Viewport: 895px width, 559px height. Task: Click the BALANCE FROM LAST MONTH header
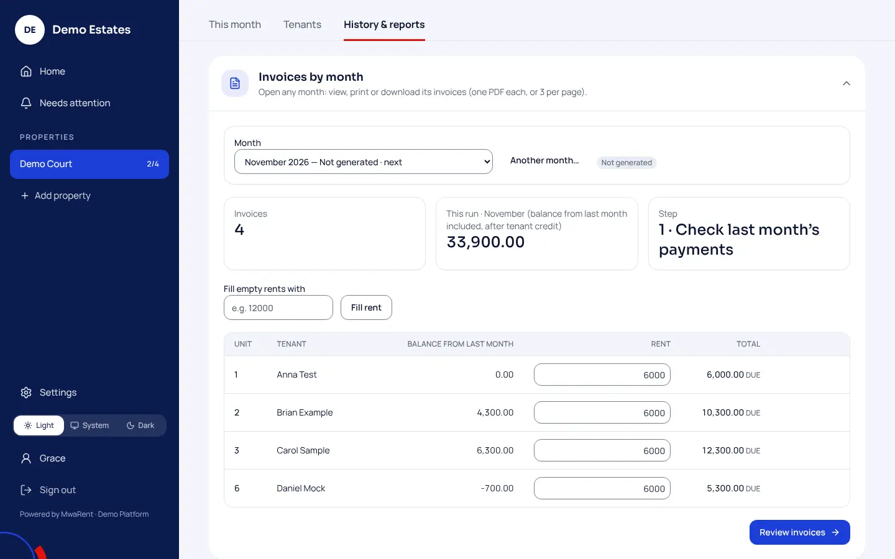(x=461, y=344)
